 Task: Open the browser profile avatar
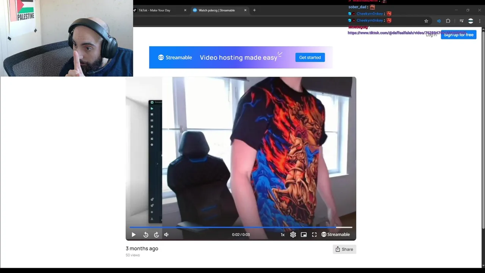click(471, 21)
